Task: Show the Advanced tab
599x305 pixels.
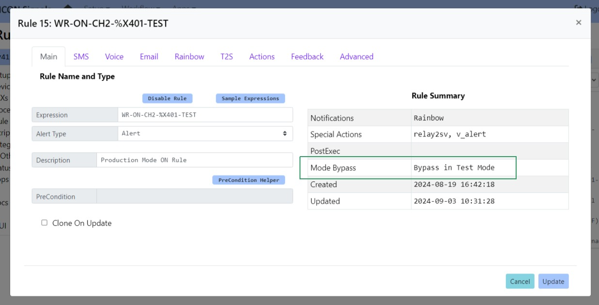Action: coord(357,57)
